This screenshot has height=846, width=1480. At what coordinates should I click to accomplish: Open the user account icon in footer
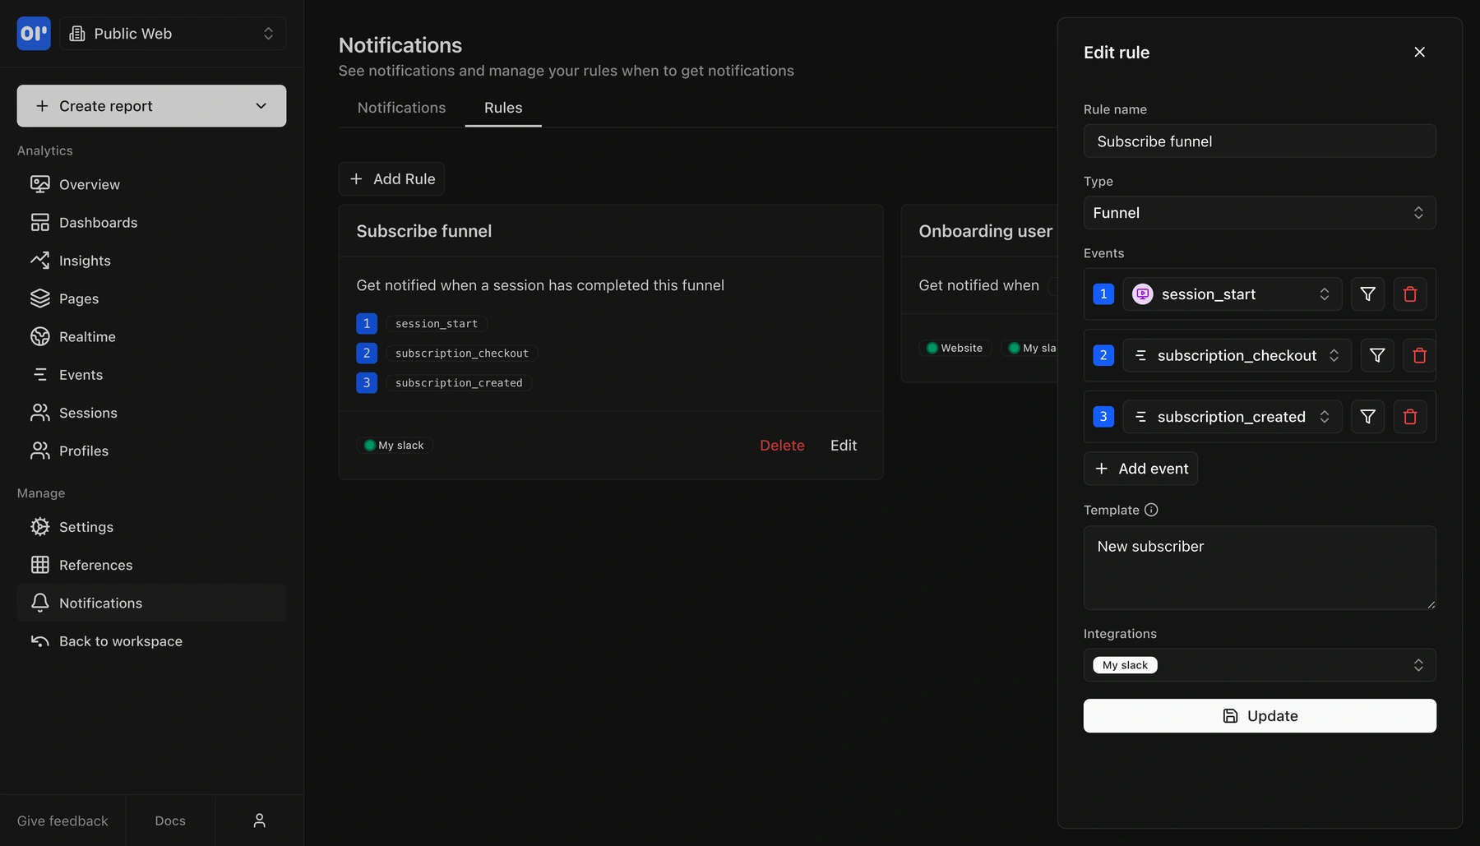pyautogui.click(x=259, y=821)
